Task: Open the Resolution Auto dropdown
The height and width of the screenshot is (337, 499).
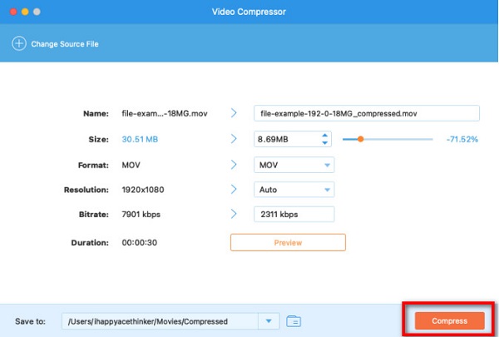Action: point(294,190)
